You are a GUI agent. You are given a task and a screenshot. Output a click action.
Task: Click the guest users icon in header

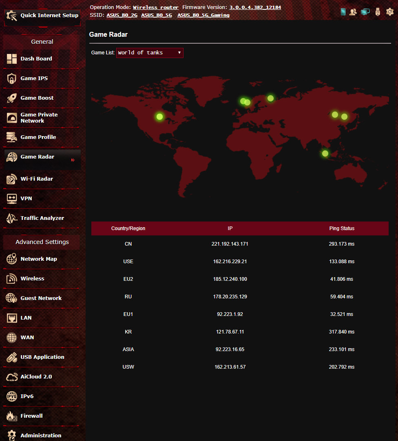point(353,12)
